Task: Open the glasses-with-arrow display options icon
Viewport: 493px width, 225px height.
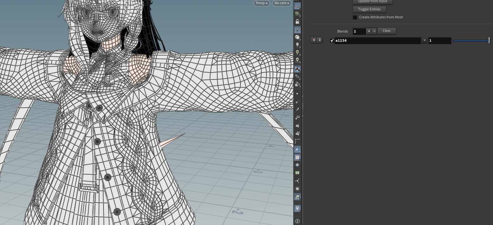Action: 297,84
